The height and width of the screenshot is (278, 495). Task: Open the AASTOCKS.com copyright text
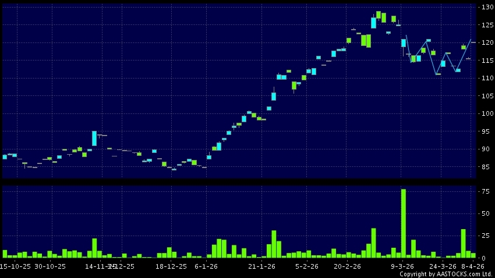coord(446,274)
